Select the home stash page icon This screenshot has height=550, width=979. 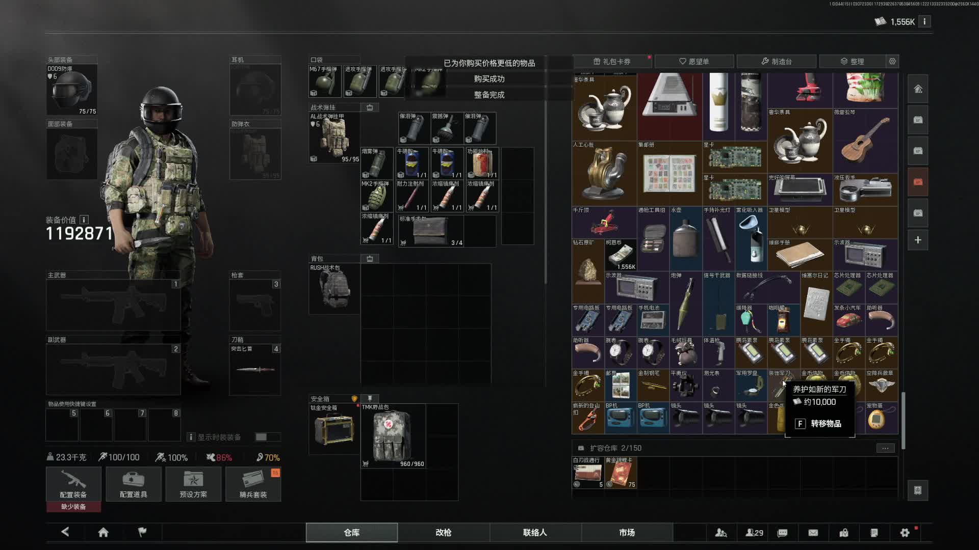click(918, 89)
